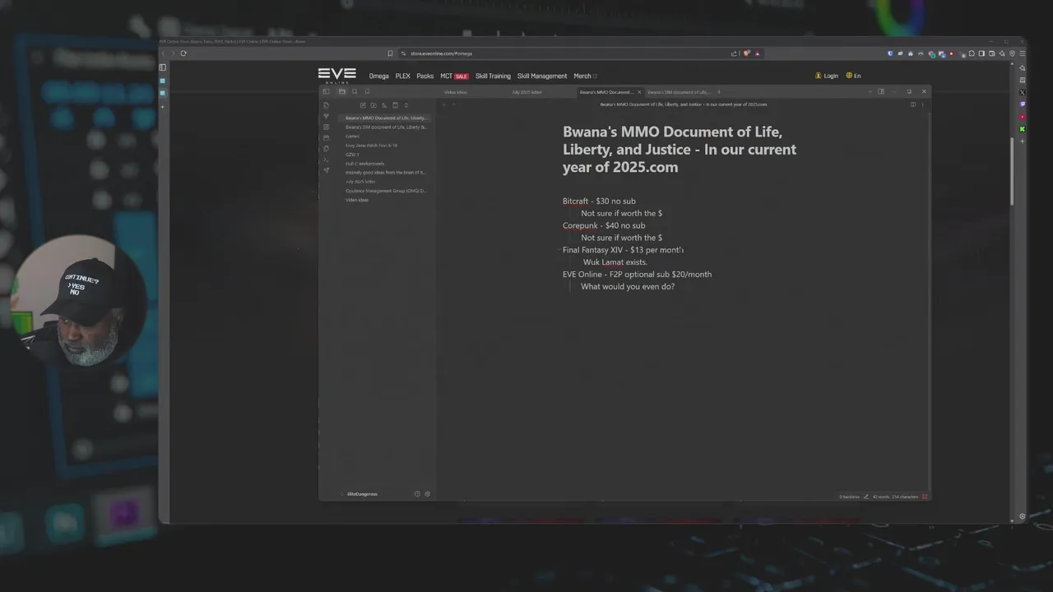Screen dimensions: 1053x592
Task: Open the Obsidian search pane icon
Action: [355, 91]
